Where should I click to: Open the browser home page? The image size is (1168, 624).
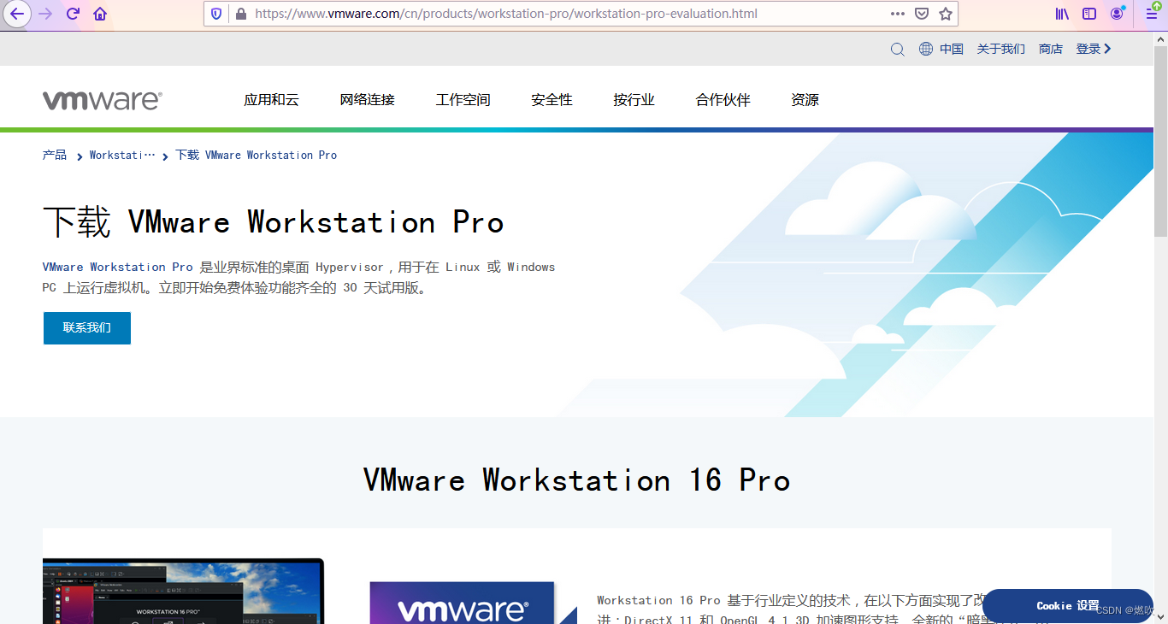(x=100, y=14)
